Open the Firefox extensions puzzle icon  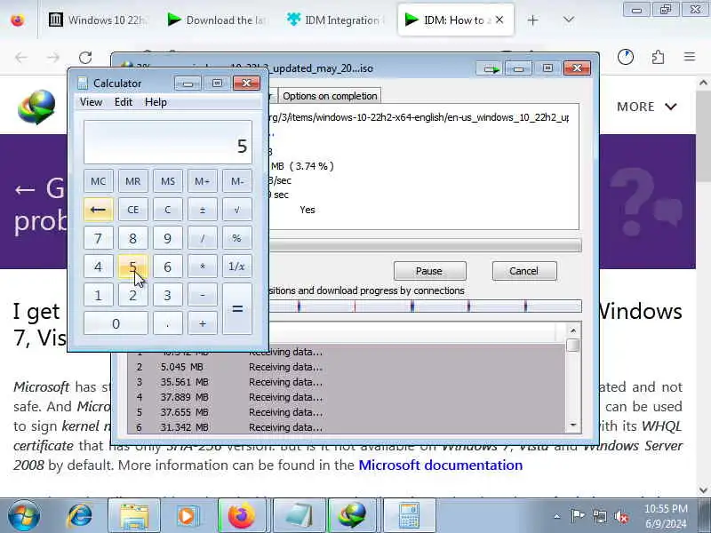[x=658, y=57]
